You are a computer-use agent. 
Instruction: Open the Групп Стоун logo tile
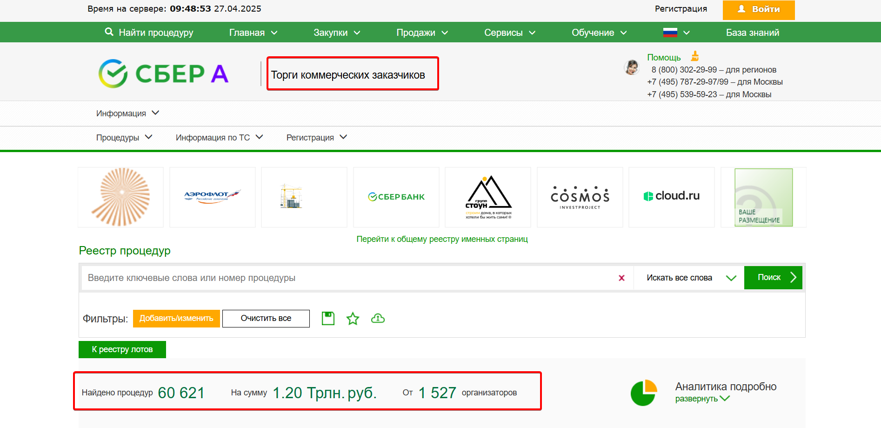tap(488, 197)
